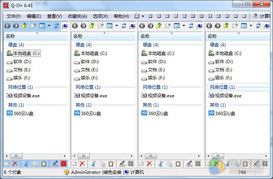Click the red delete X in first pane

click(x=15, y=164)
